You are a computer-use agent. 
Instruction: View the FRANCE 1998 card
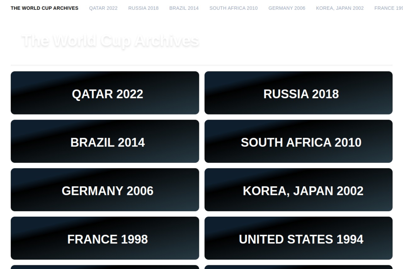(x=105, y=238)
